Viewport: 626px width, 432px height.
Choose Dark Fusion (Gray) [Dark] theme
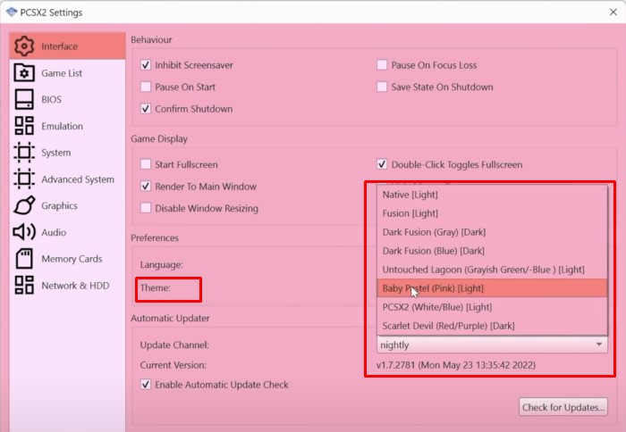(x=433, y=232)
